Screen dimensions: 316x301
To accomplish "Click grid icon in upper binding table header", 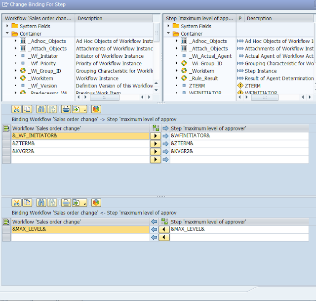I will [156, 128].
